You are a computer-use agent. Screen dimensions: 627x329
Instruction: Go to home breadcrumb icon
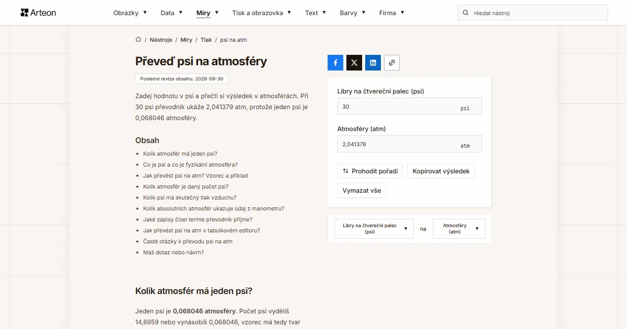click(x=138, y=40)
